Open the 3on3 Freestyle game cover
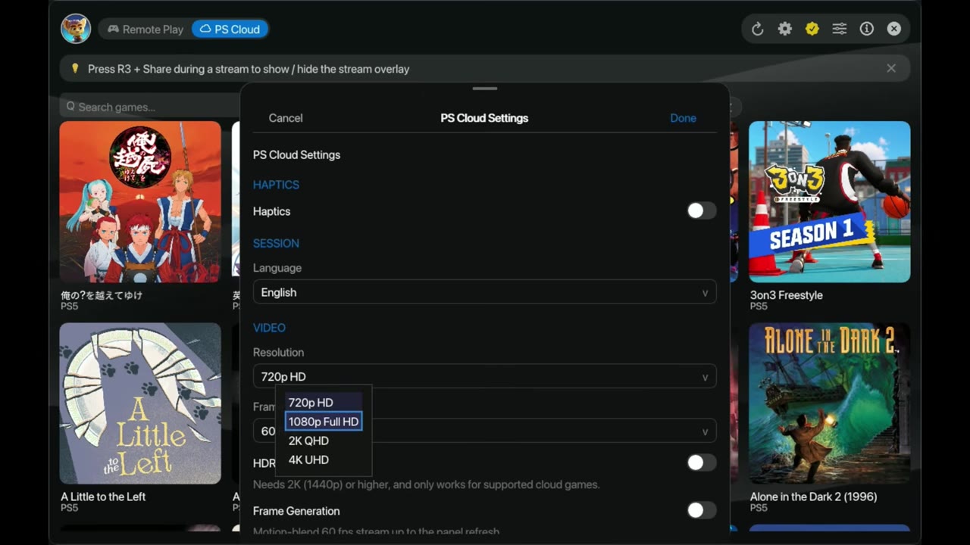 pos(830,202)
